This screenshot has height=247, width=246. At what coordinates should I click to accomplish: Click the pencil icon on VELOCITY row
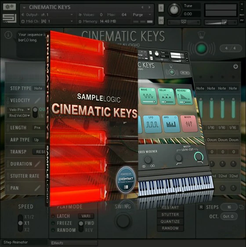tap(37, 100)
